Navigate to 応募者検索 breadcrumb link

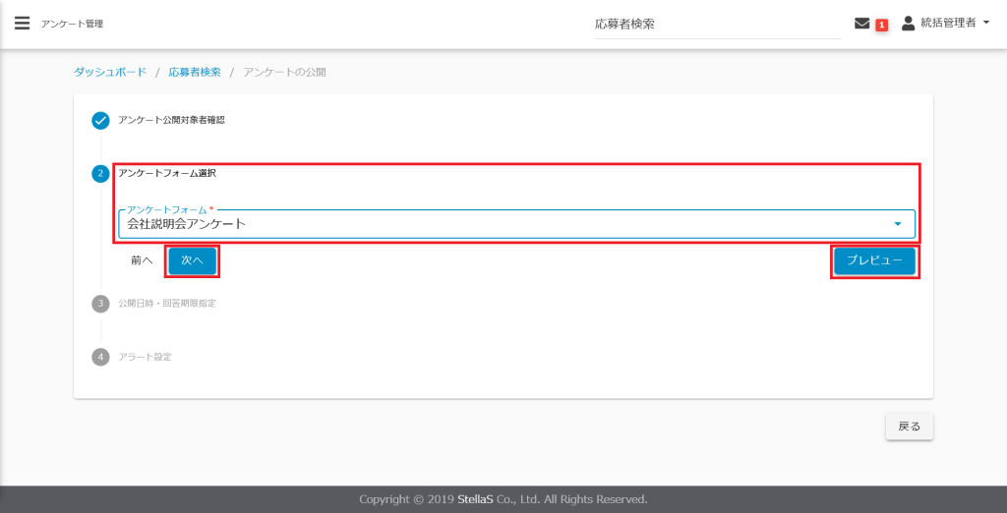click(x=194, y=73)
